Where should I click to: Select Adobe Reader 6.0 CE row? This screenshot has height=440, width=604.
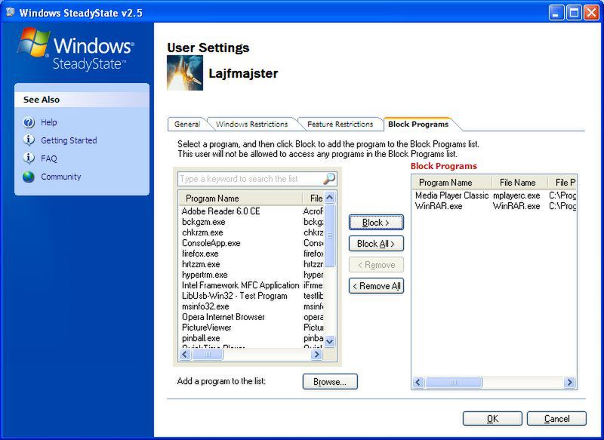(x=252, y=211)
